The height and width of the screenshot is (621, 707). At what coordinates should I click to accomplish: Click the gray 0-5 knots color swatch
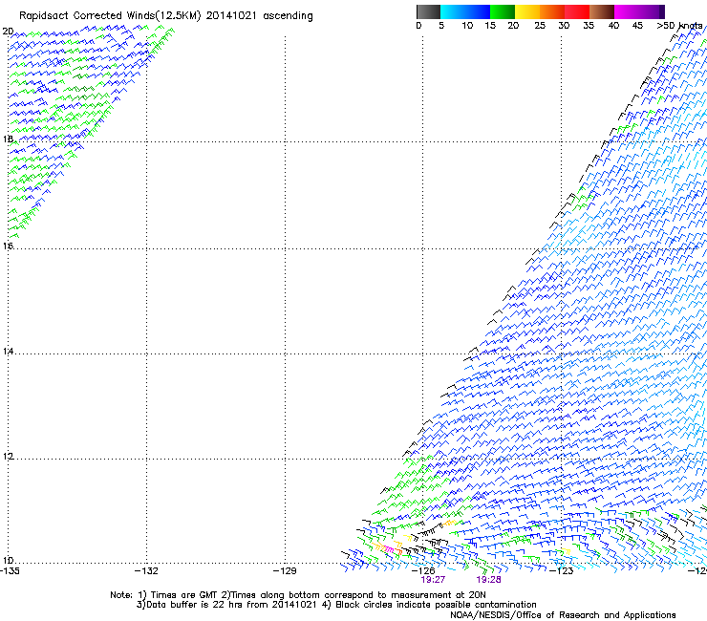(x=428, y=11)
